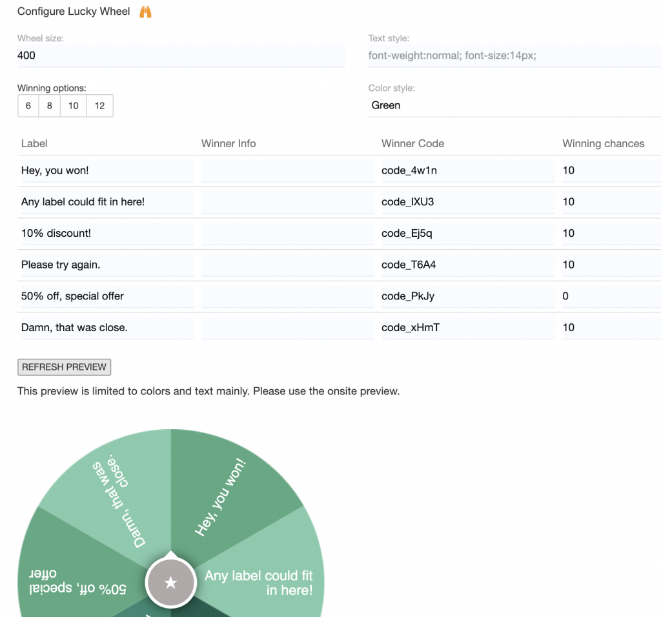Edit winning chances for 'Any label' row
Viewport: 661px width, 617px height.
(x=612, y=202)
